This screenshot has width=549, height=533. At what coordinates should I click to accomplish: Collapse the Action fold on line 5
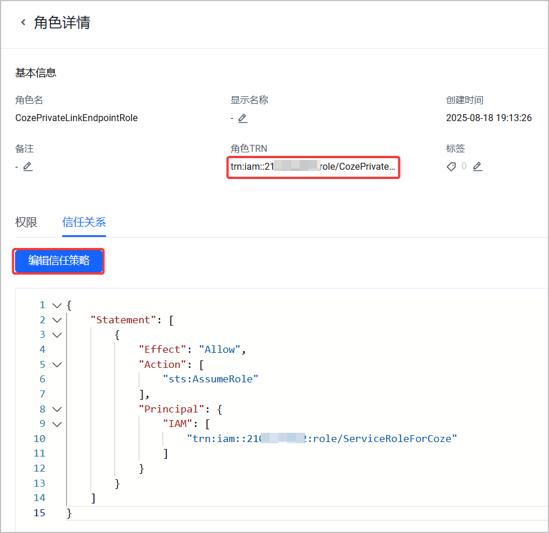tap(57, 364)
